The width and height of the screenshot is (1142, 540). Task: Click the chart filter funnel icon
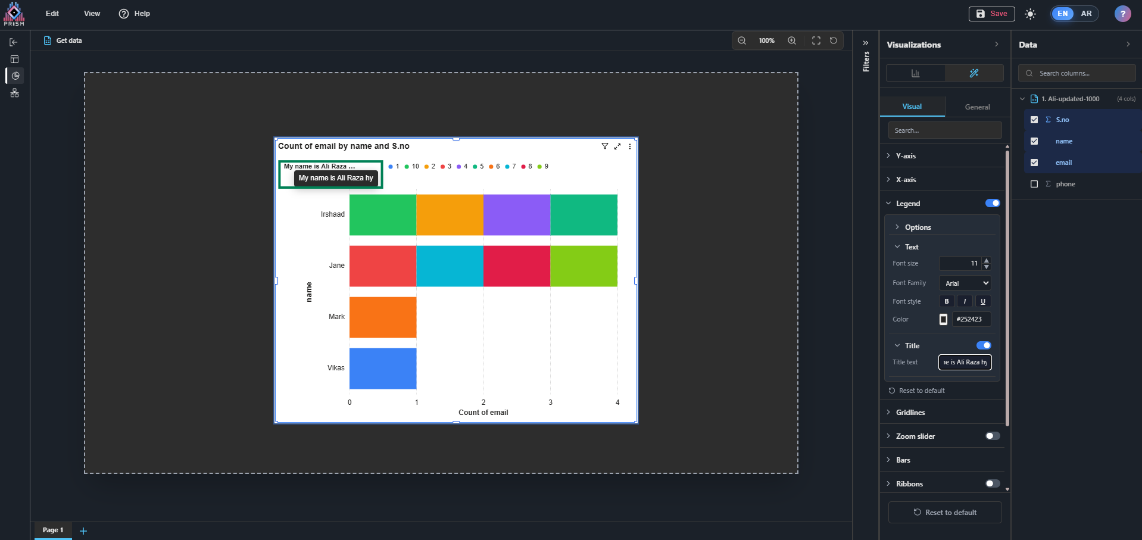tap(605, 146)
